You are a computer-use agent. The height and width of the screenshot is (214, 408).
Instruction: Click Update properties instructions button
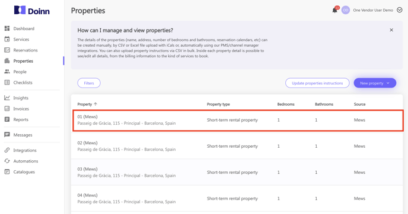pyautogui.click(x=317, y=83)
